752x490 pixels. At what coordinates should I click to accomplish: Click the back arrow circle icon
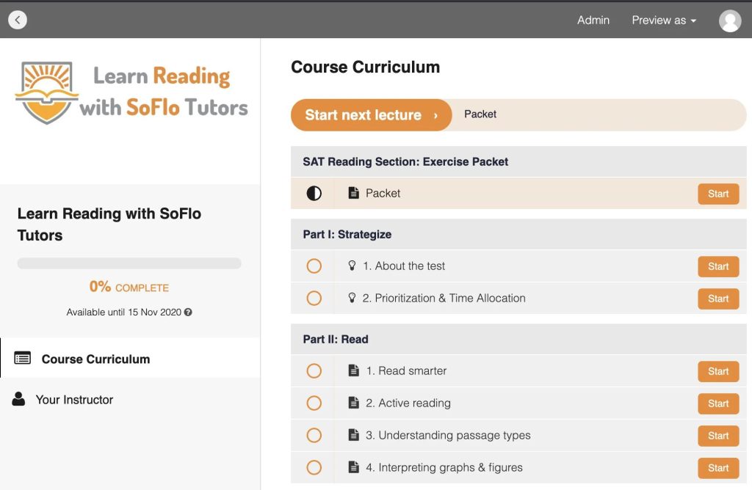click(x=18, y=20)
